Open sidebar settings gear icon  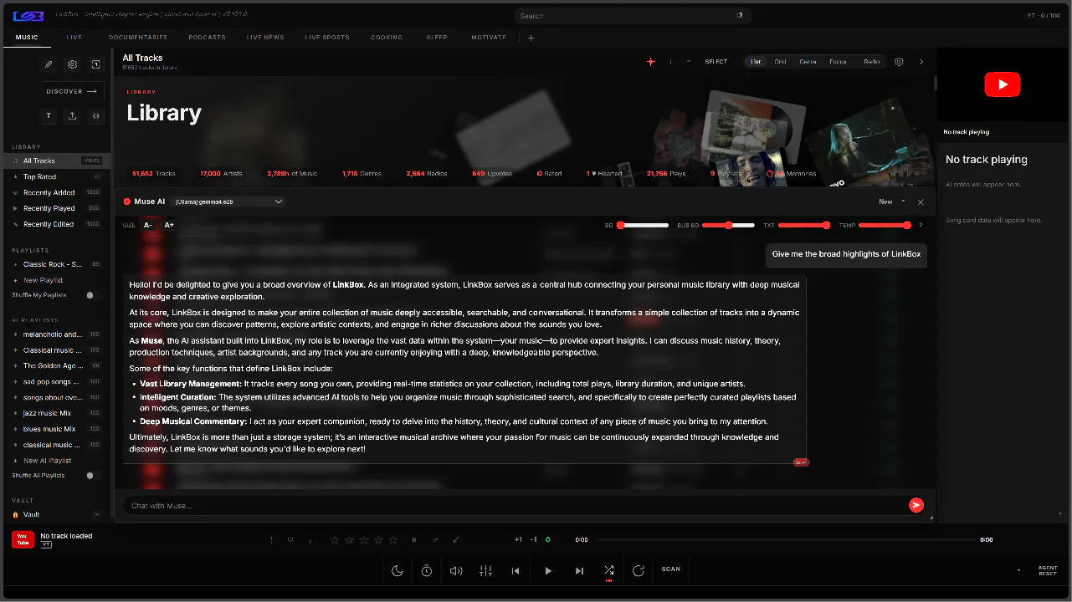(x=73, y=64)
